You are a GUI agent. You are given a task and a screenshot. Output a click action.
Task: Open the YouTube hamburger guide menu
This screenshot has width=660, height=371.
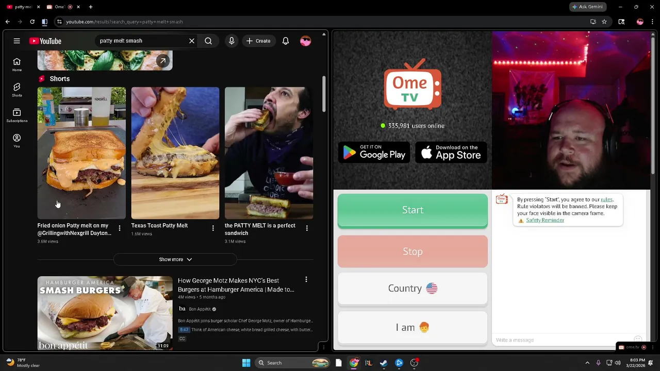point(16,41)
